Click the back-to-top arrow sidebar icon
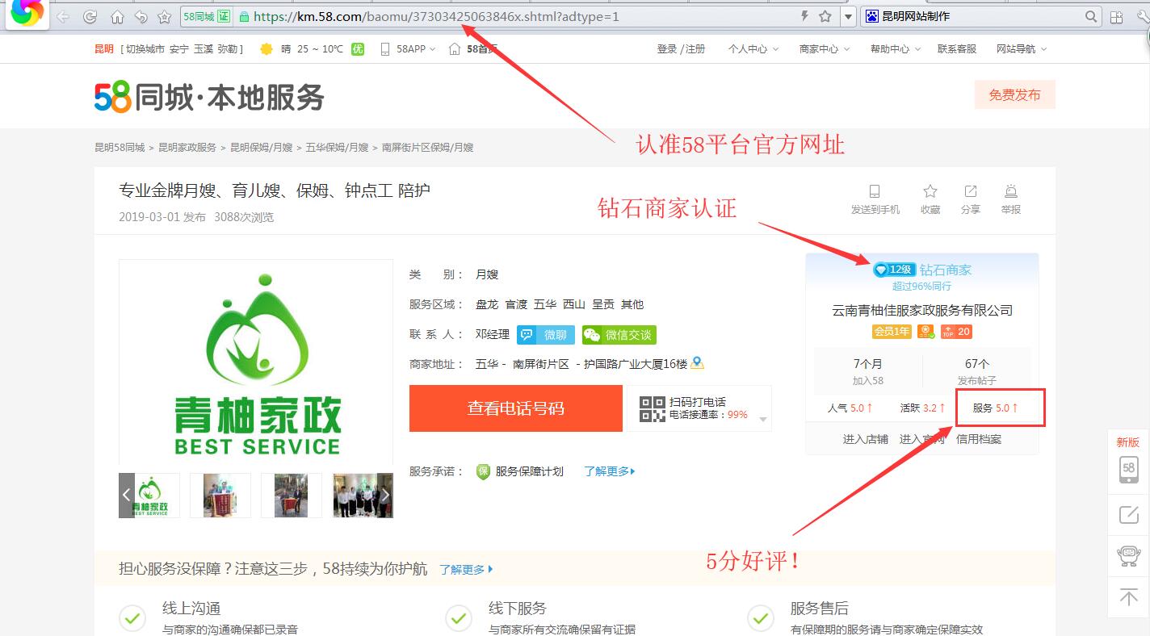This screenshot has width=1150, height=636. [1129, 598]
